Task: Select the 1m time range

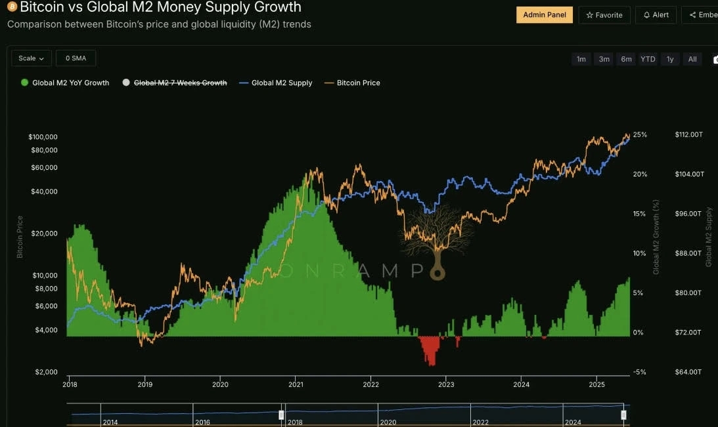Action: point(581,59)
